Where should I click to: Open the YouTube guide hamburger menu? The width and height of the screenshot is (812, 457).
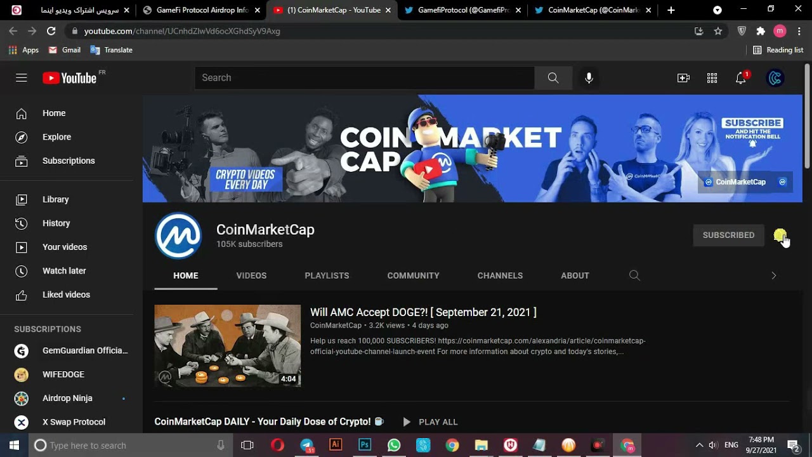[x=22, y=78]
